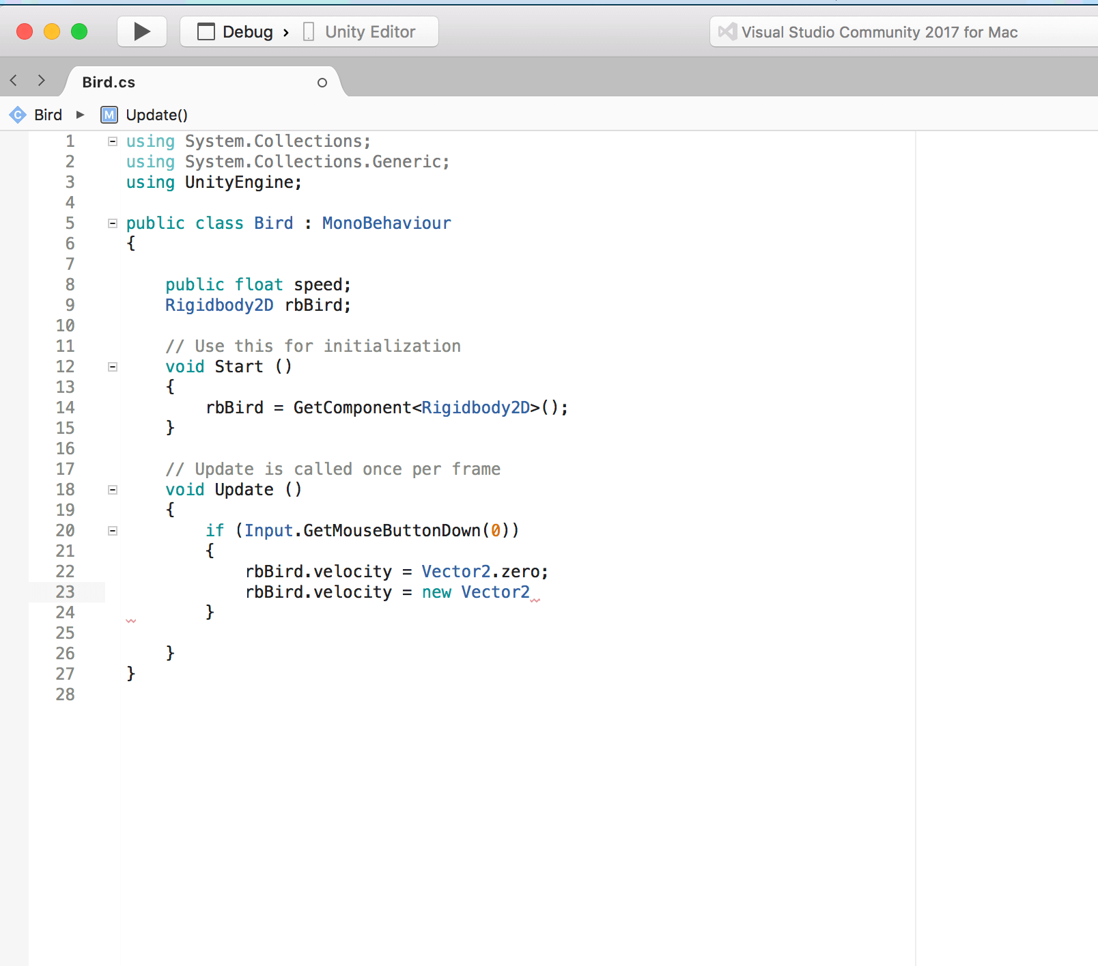Click the Run play button
The width and height of the screenshot is (1098, 966).
click(142, 31)
